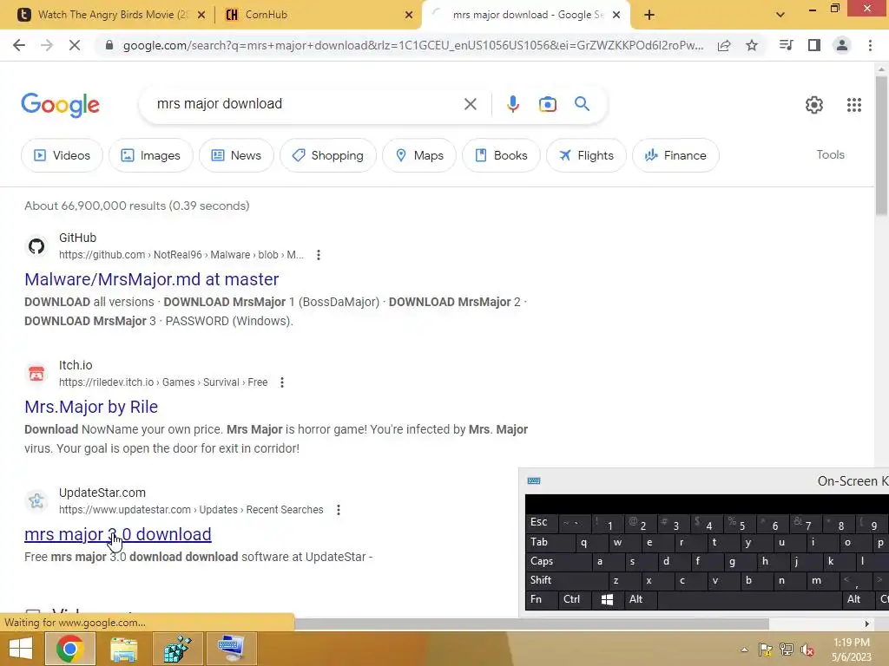Open Action Center flag tray icon
889x666 pixels.
(x=766, y=650)
